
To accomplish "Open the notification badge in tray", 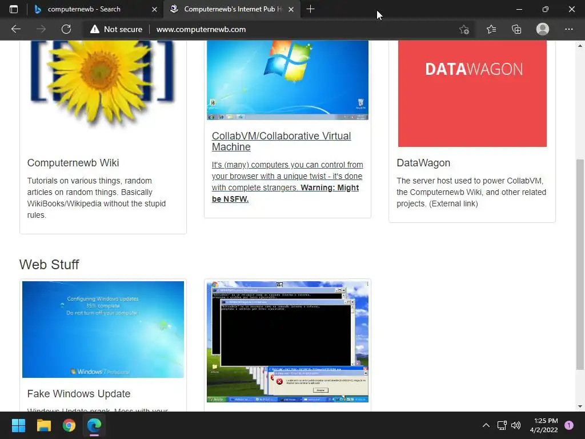I will 569,425.
